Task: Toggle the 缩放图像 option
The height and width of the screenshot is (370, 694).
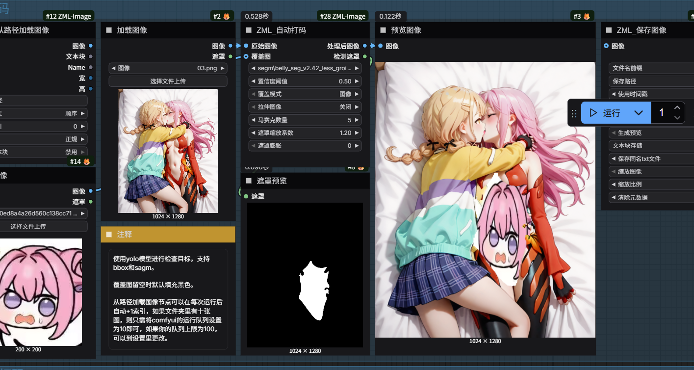Action: (x=651, y=172)
